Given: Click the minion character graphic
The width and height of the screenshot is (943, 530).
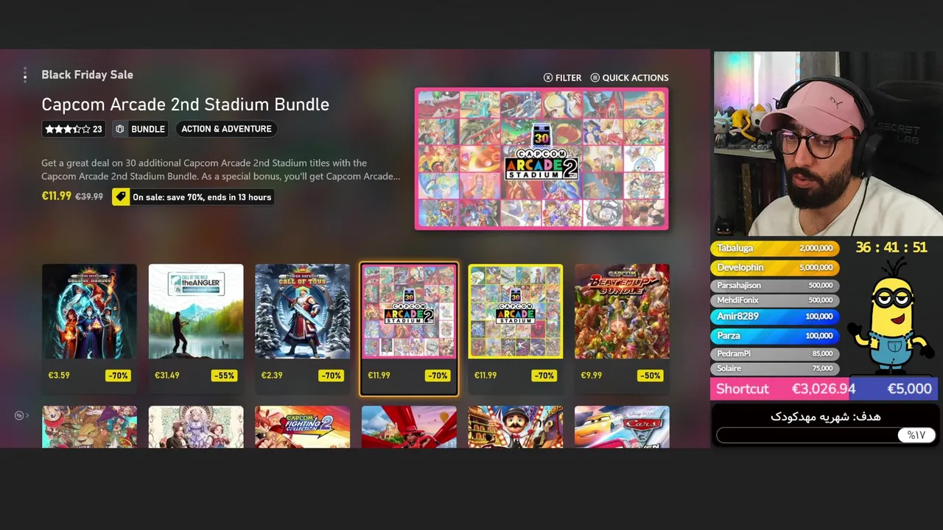Looking at the screenshot, I should [891, 317].
